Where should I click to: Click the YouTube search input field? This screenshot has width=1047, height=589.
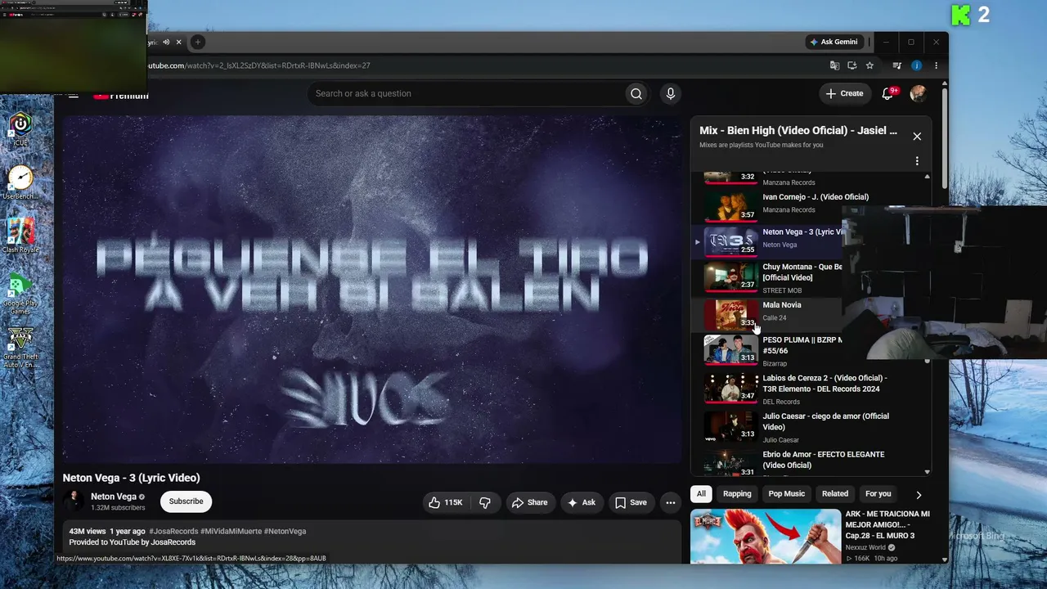point(466,93)
